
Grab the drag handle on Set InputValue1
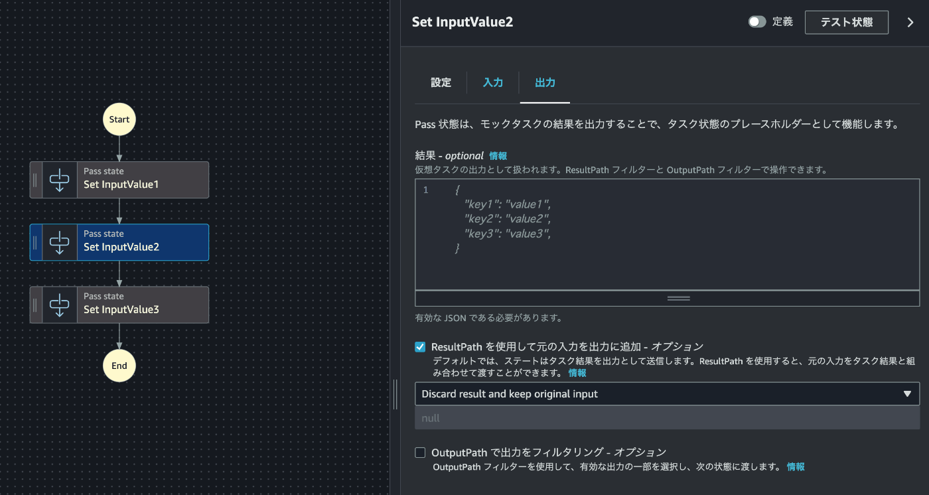[x=35, y=180]
